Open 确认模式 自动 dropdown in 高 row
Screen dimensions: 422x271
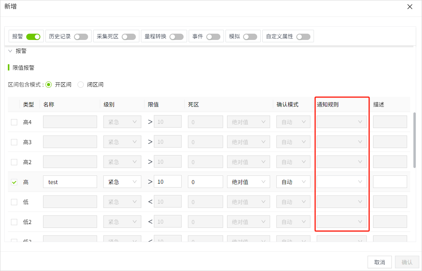coord(293,182)
